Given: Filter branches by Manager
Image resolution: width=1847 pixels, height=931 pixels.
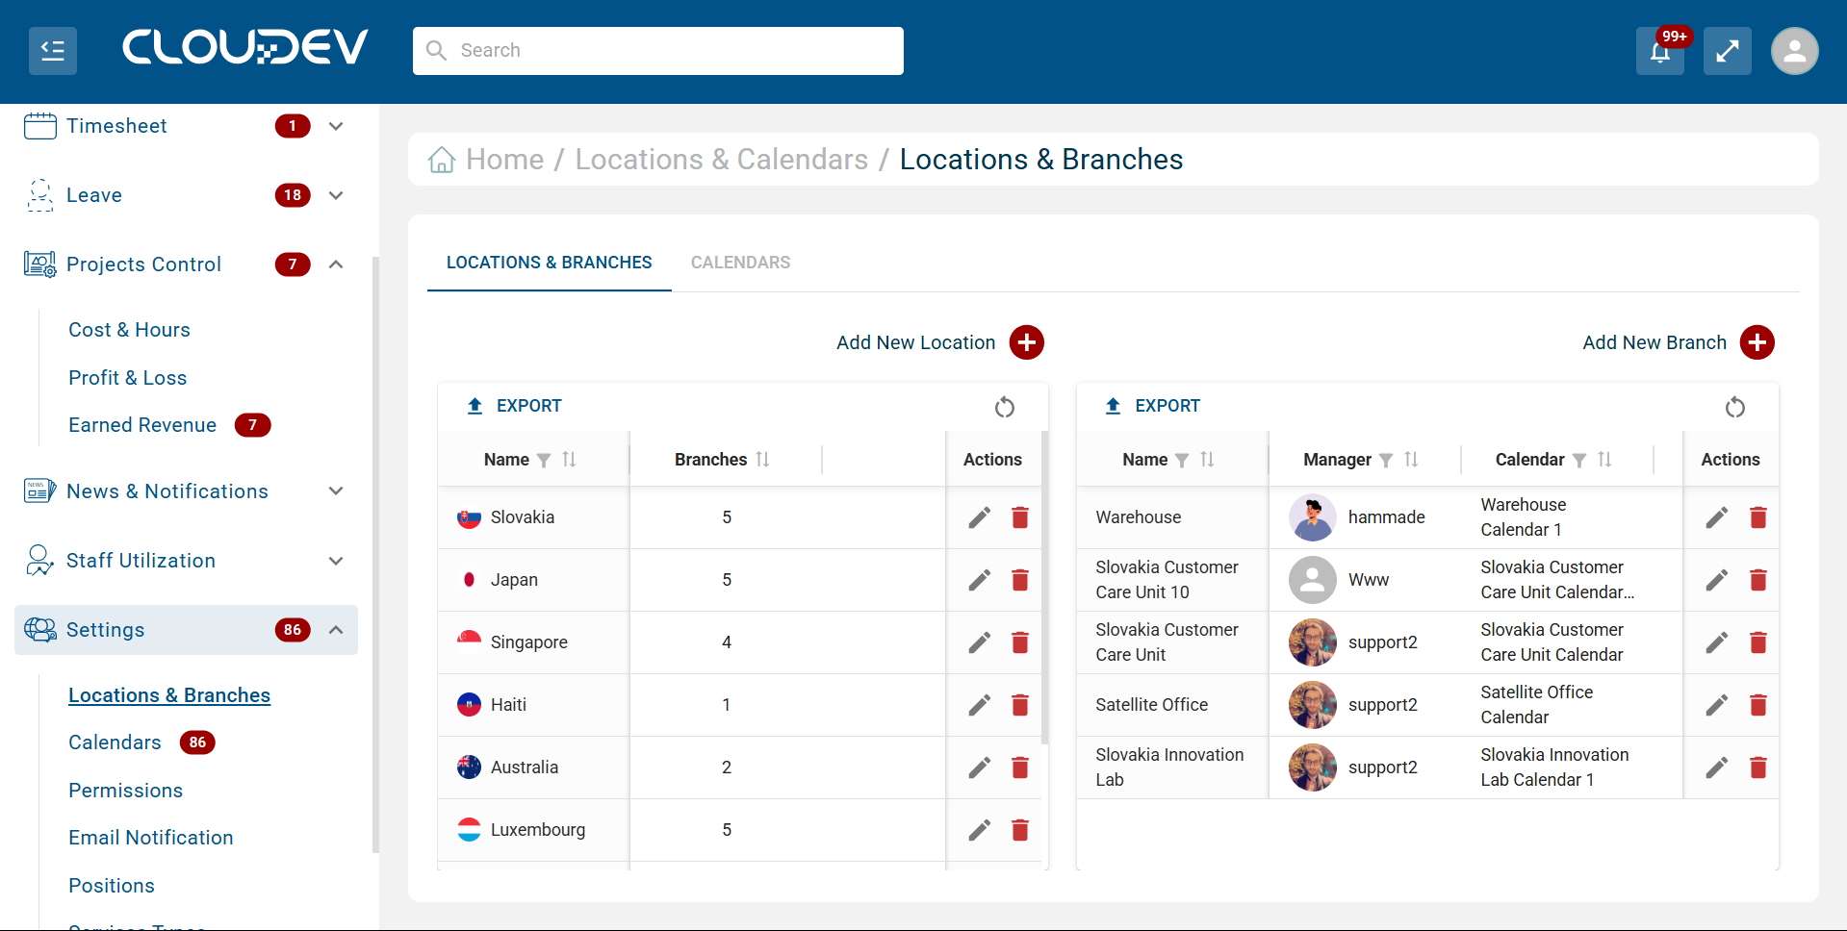Looking at the screenshot, I should point(1386,461).
